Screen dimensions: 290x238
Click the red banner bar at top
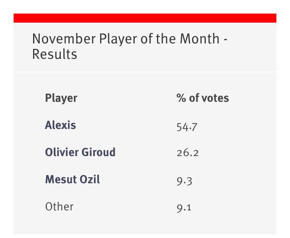coord(145,18)
